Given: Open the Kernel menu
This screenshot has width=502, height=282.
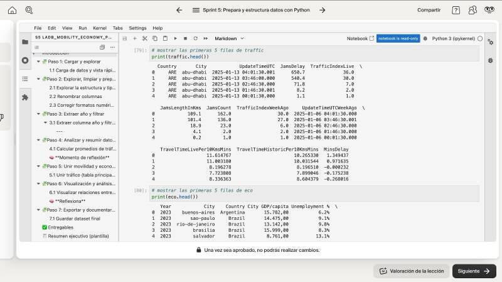Looking at the screenshot, I should (x=99, y=28).
